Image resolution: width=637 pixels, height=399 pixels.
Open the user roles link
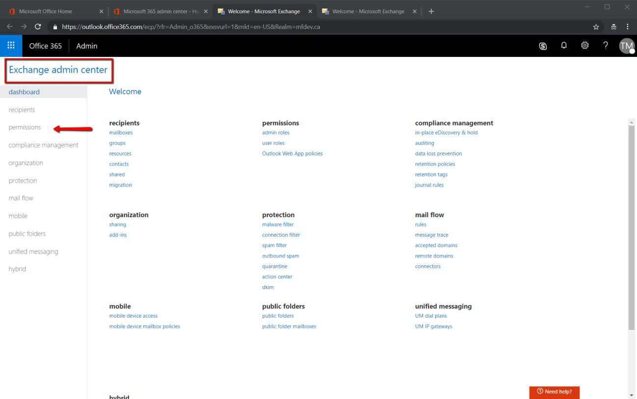273,143
